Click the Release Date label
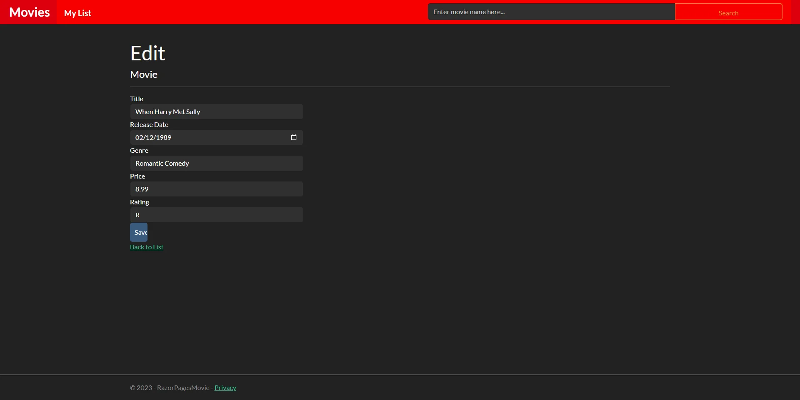The image size is (800, 400). pos(149,124)
